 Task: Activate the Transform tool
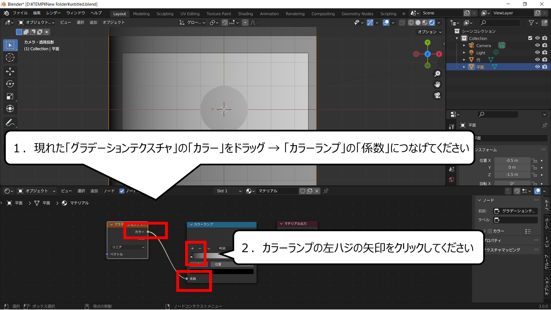coord(10,109)
